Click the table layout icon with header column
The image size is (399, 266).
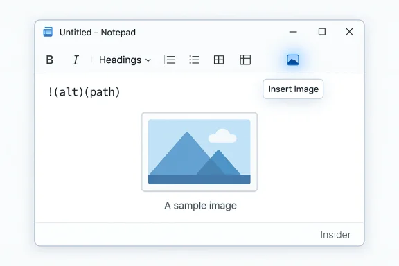click(245, 60)
